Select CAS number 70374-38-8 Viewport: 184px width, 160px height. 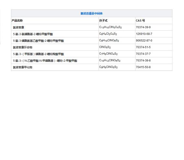(143, 60)
